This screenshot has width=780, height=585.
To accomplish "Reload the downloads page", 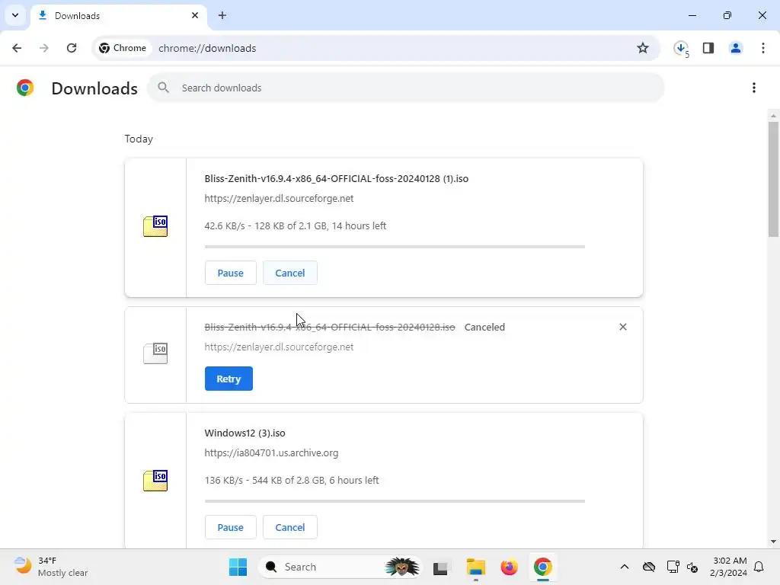I will pyautogui.click(x=72, y=48).
